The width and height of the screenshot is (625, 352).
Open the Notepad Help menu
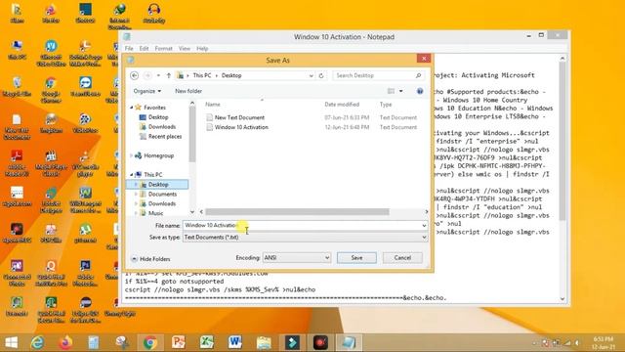(202, 48)
